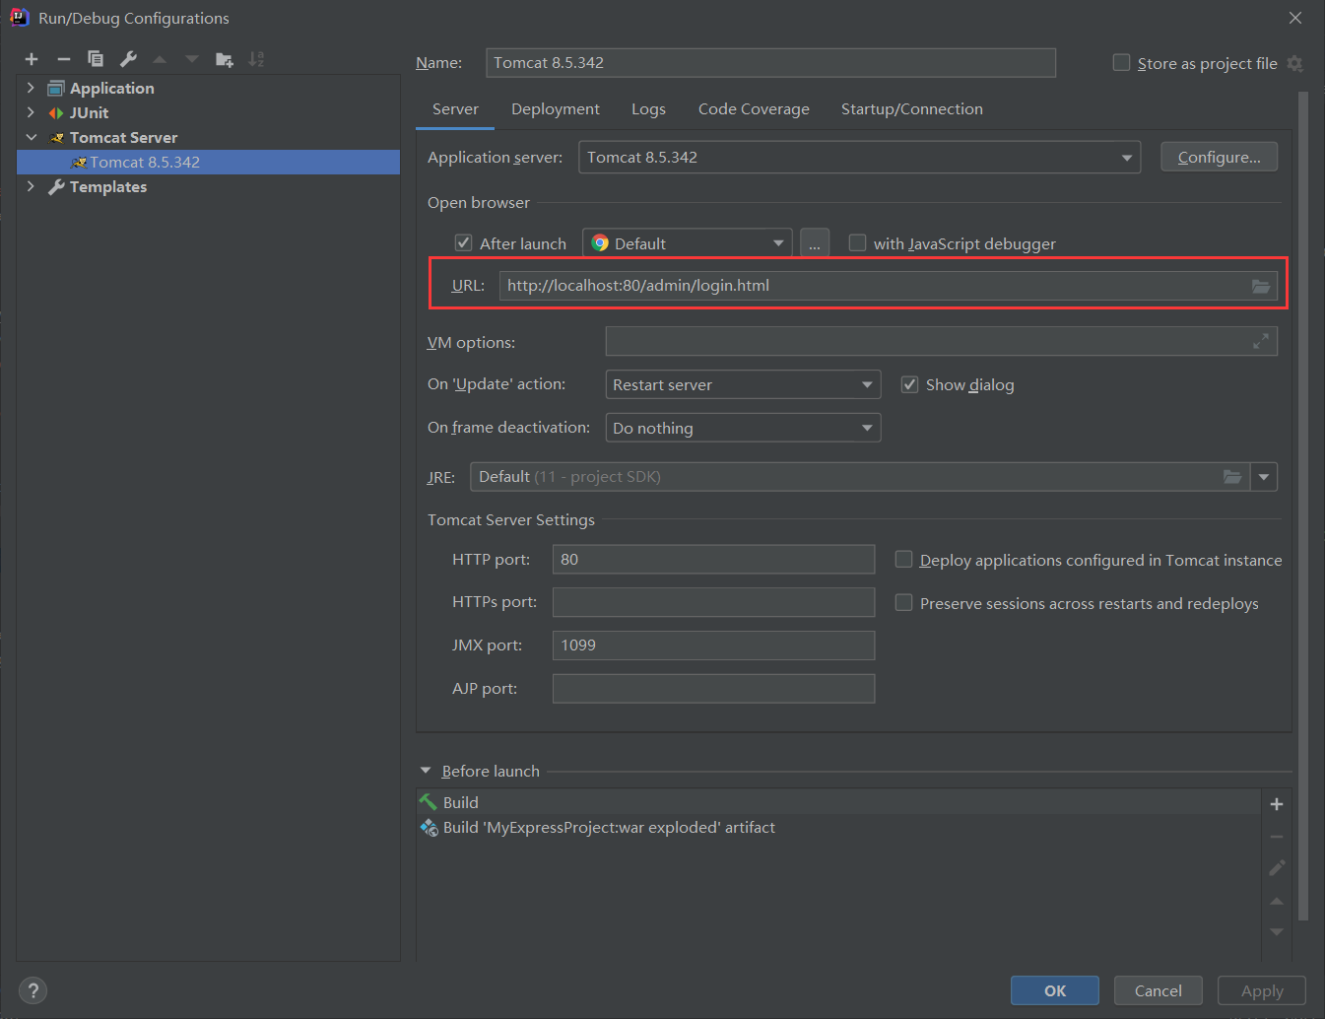Switch to Startup/Connection tab
1325x1019 pixels.
tap(912, 109)
